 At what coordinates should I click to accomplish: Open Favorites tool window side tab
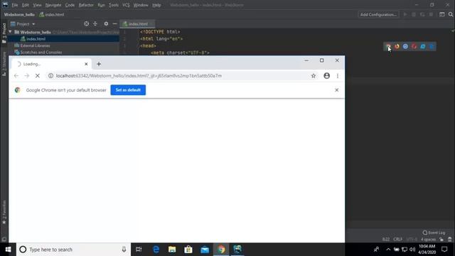[x=4, y=212]
